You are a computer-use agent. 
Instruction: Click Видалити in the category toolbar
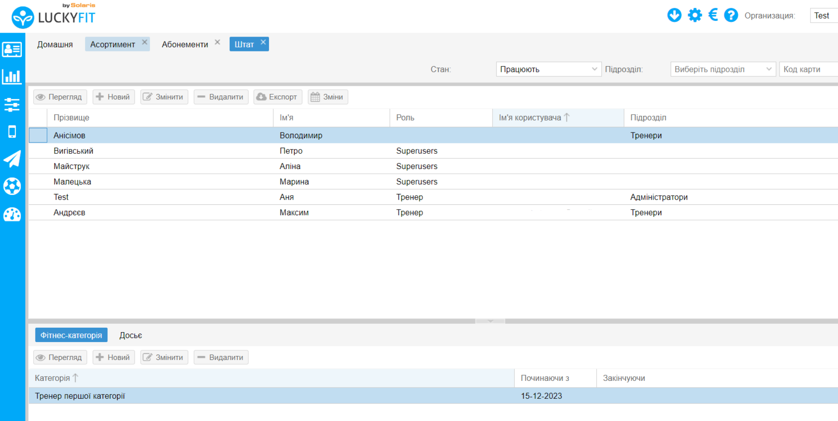tap(221, 357)
